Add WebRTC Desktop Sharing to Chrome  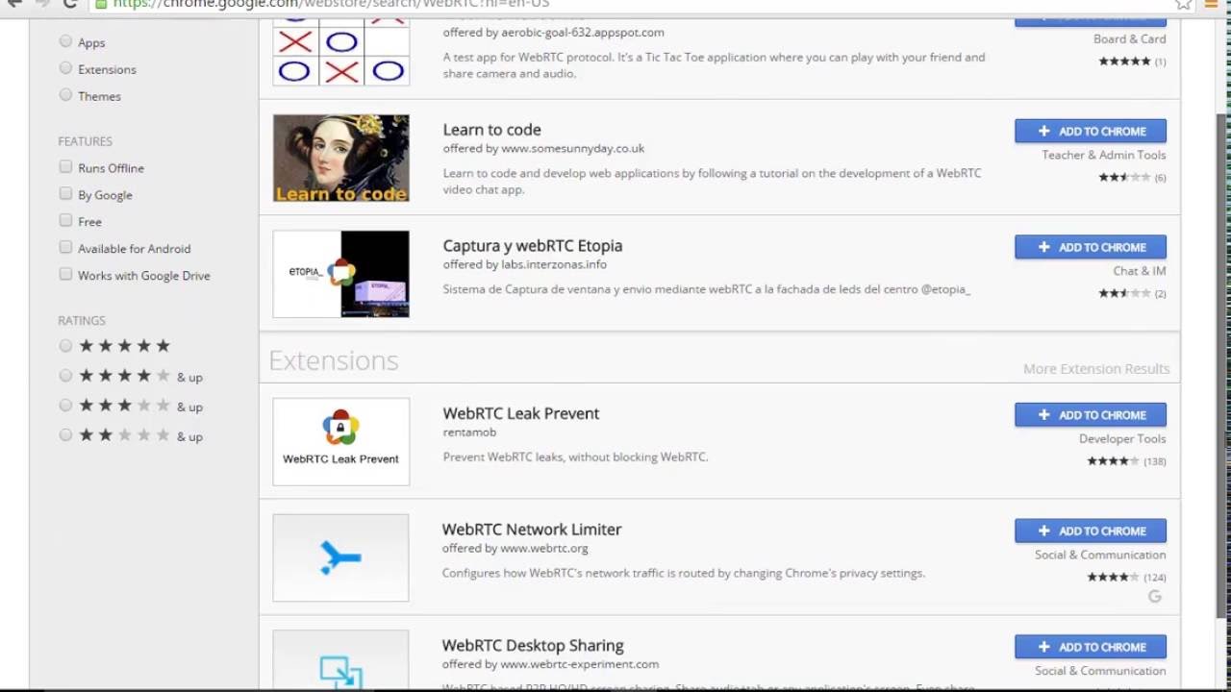(x=1091, y=647)
